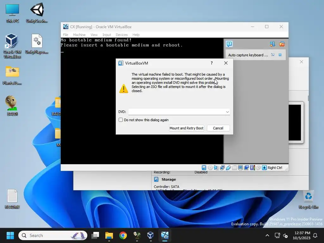Open File Explorer from the taskbar
324x243 pixels.
109,235
